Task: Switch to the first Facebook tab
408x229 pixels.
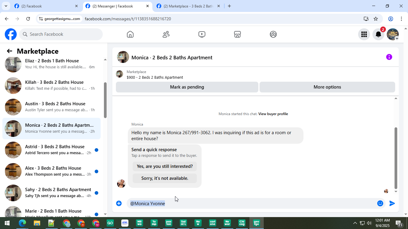Action: pyautogui.click(x=45, y=6)
